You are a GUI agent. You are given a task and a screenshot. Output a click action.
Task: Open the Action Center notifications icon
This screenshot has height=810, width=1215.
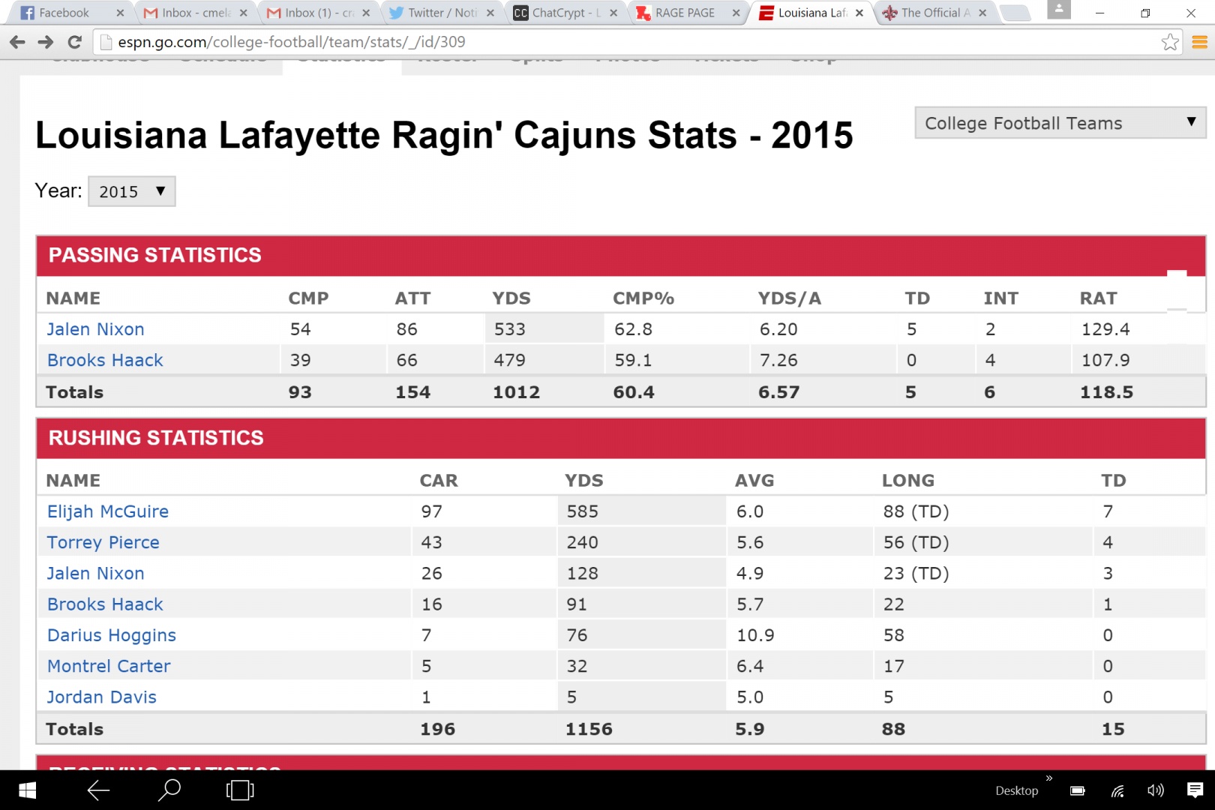coord(1195,790)
